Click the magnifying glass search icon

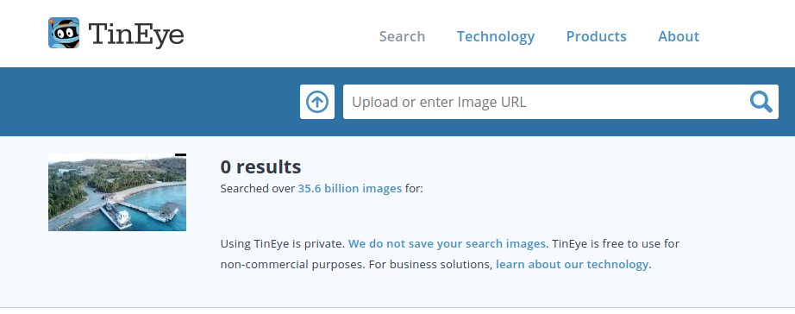click(x=761, y=102)
